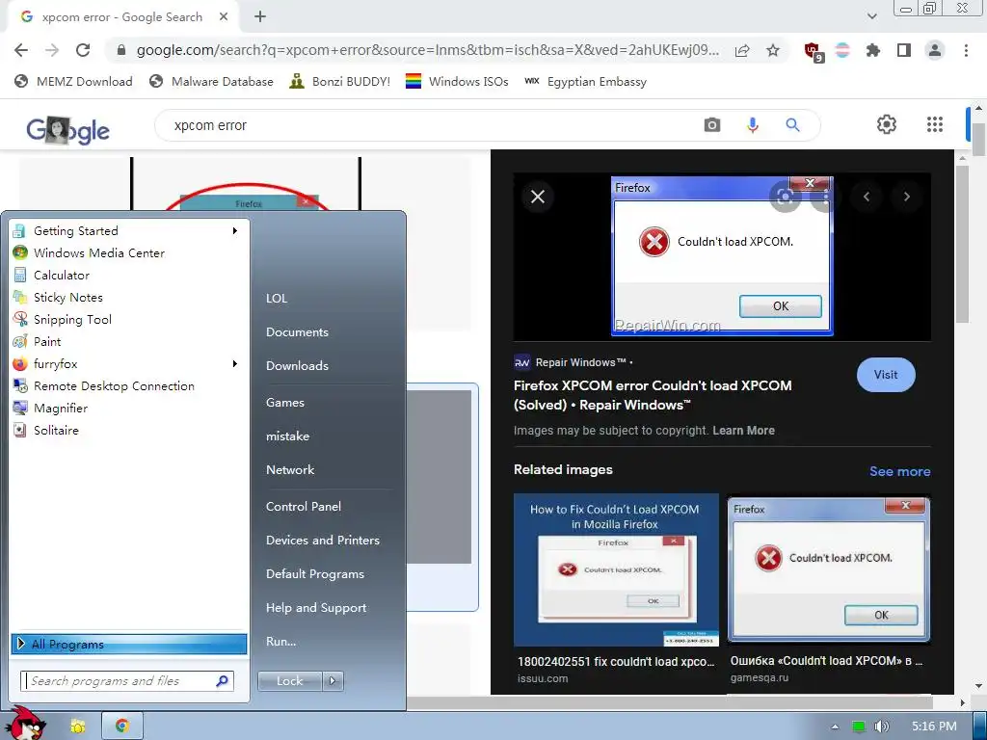Click the browser forward arrow
Image resolution: width=987 pixels, height=740 pixels.
52,50
